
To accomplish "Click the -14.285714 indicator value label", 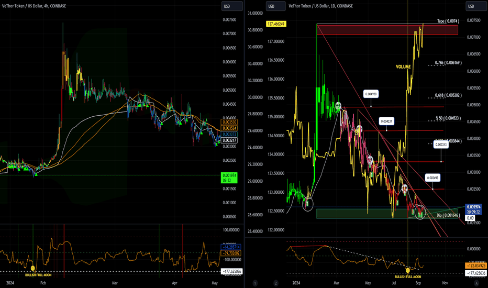I will [231, 247].
